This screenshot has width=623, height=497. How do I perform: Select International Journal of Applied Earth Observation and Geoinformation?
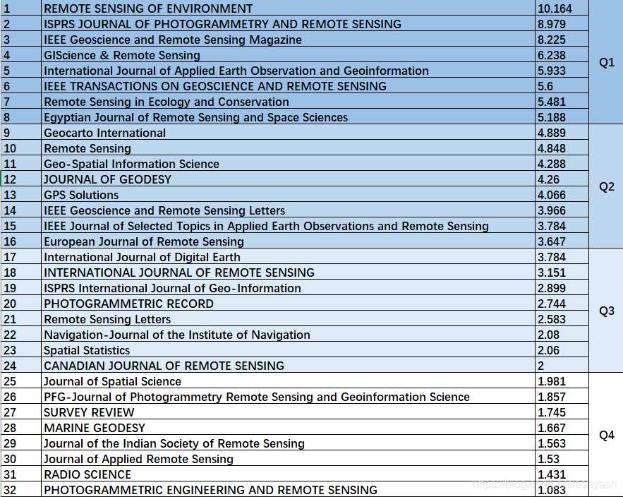click(288, 71)
